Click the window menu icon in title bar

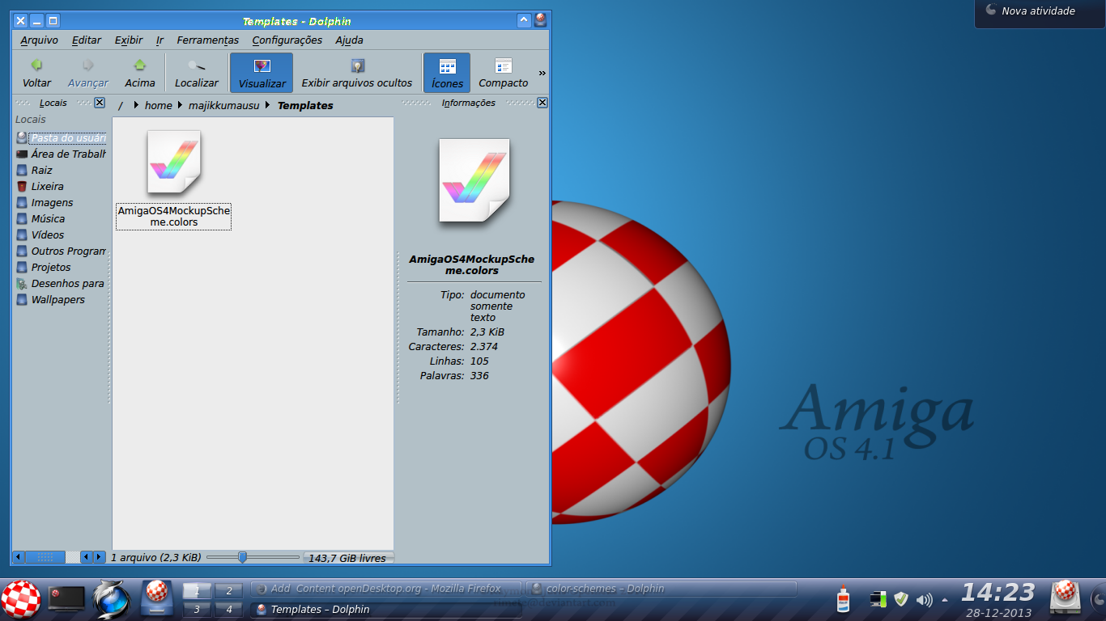click(x=540, y=21)
